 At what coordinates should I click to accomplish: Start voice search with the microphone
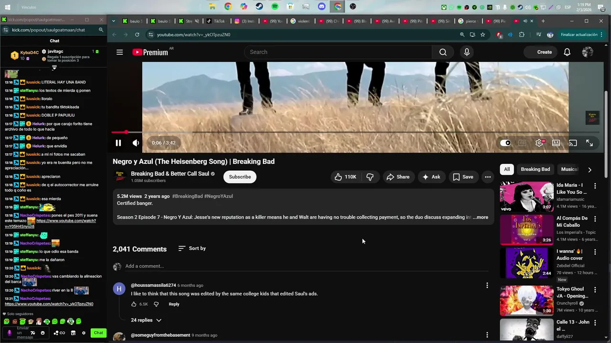point(467,52)
